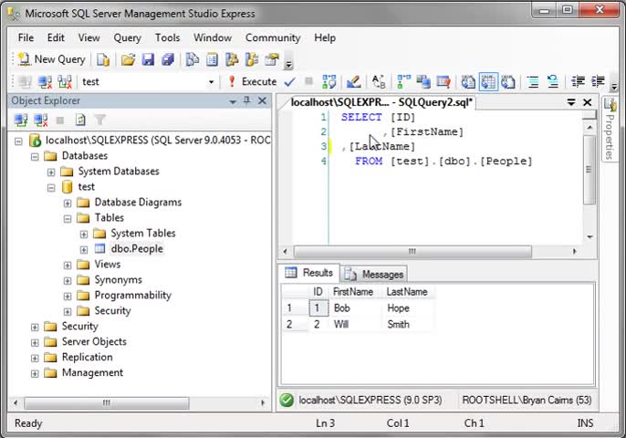
Task: Collapse the localhost\SQLEXPRESS server node
Action: click(18, 141)
